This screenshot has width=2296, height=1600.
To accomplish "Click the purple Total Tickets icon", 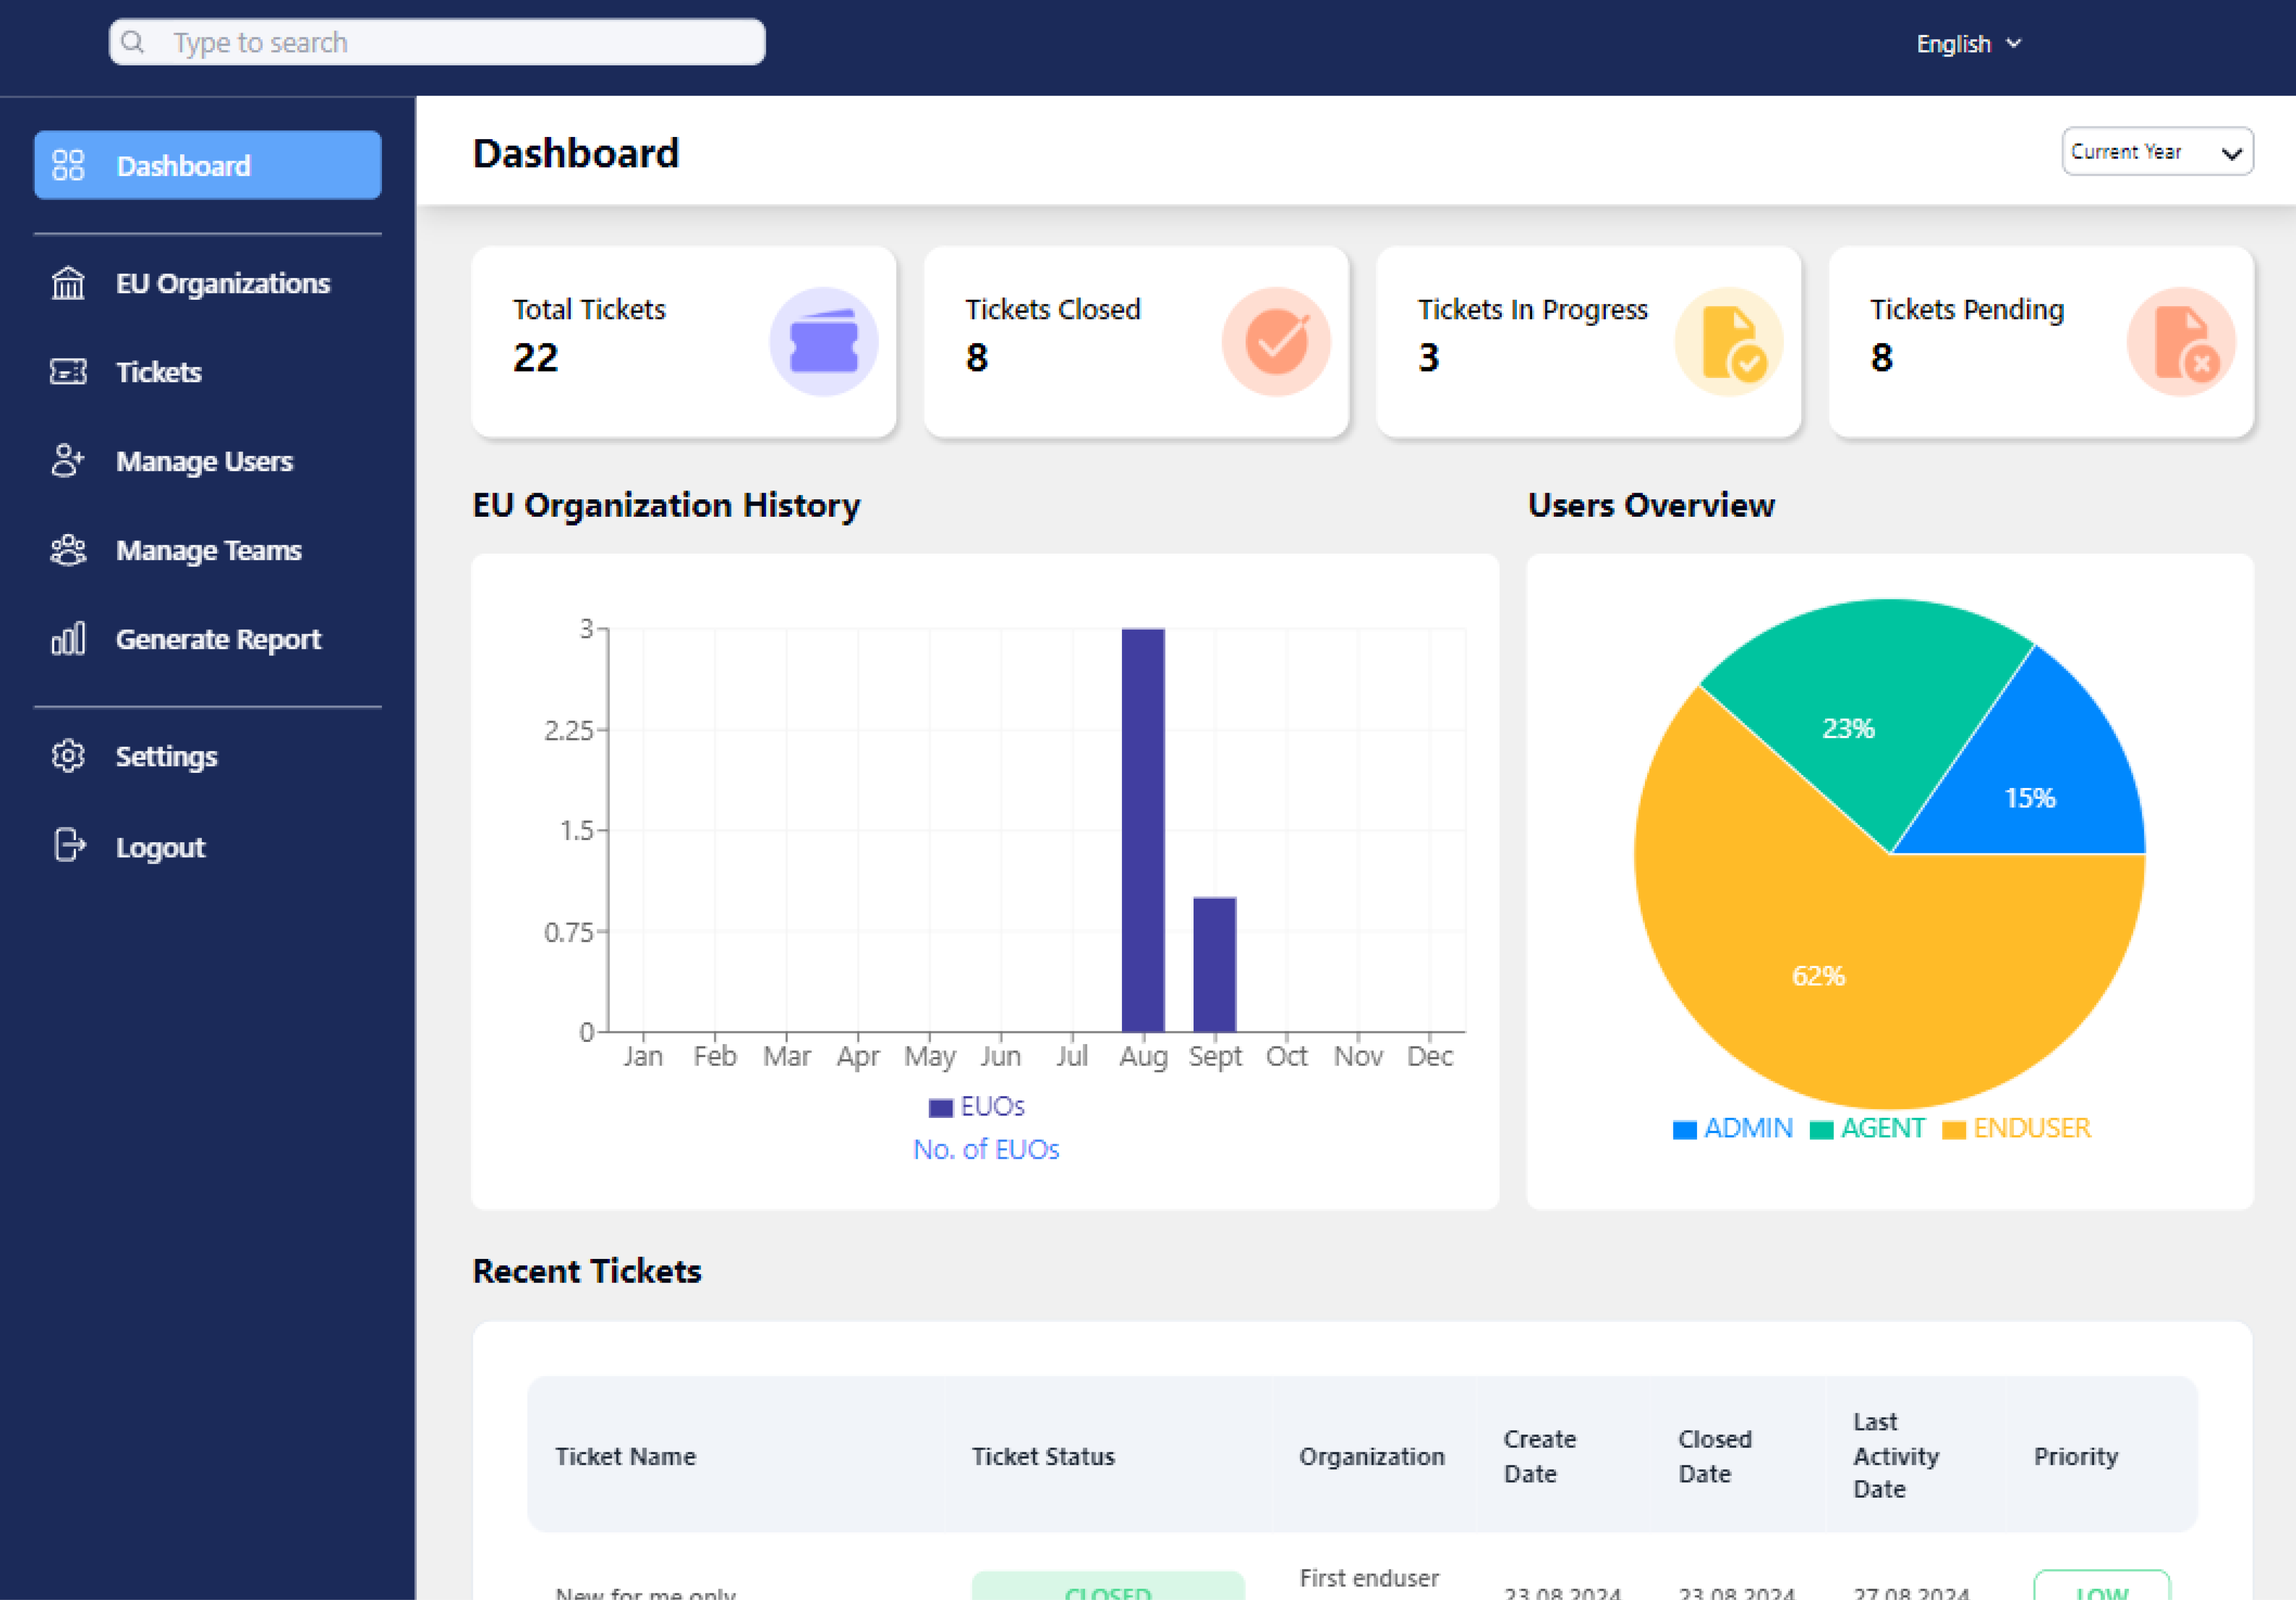I will coord(824,342).
